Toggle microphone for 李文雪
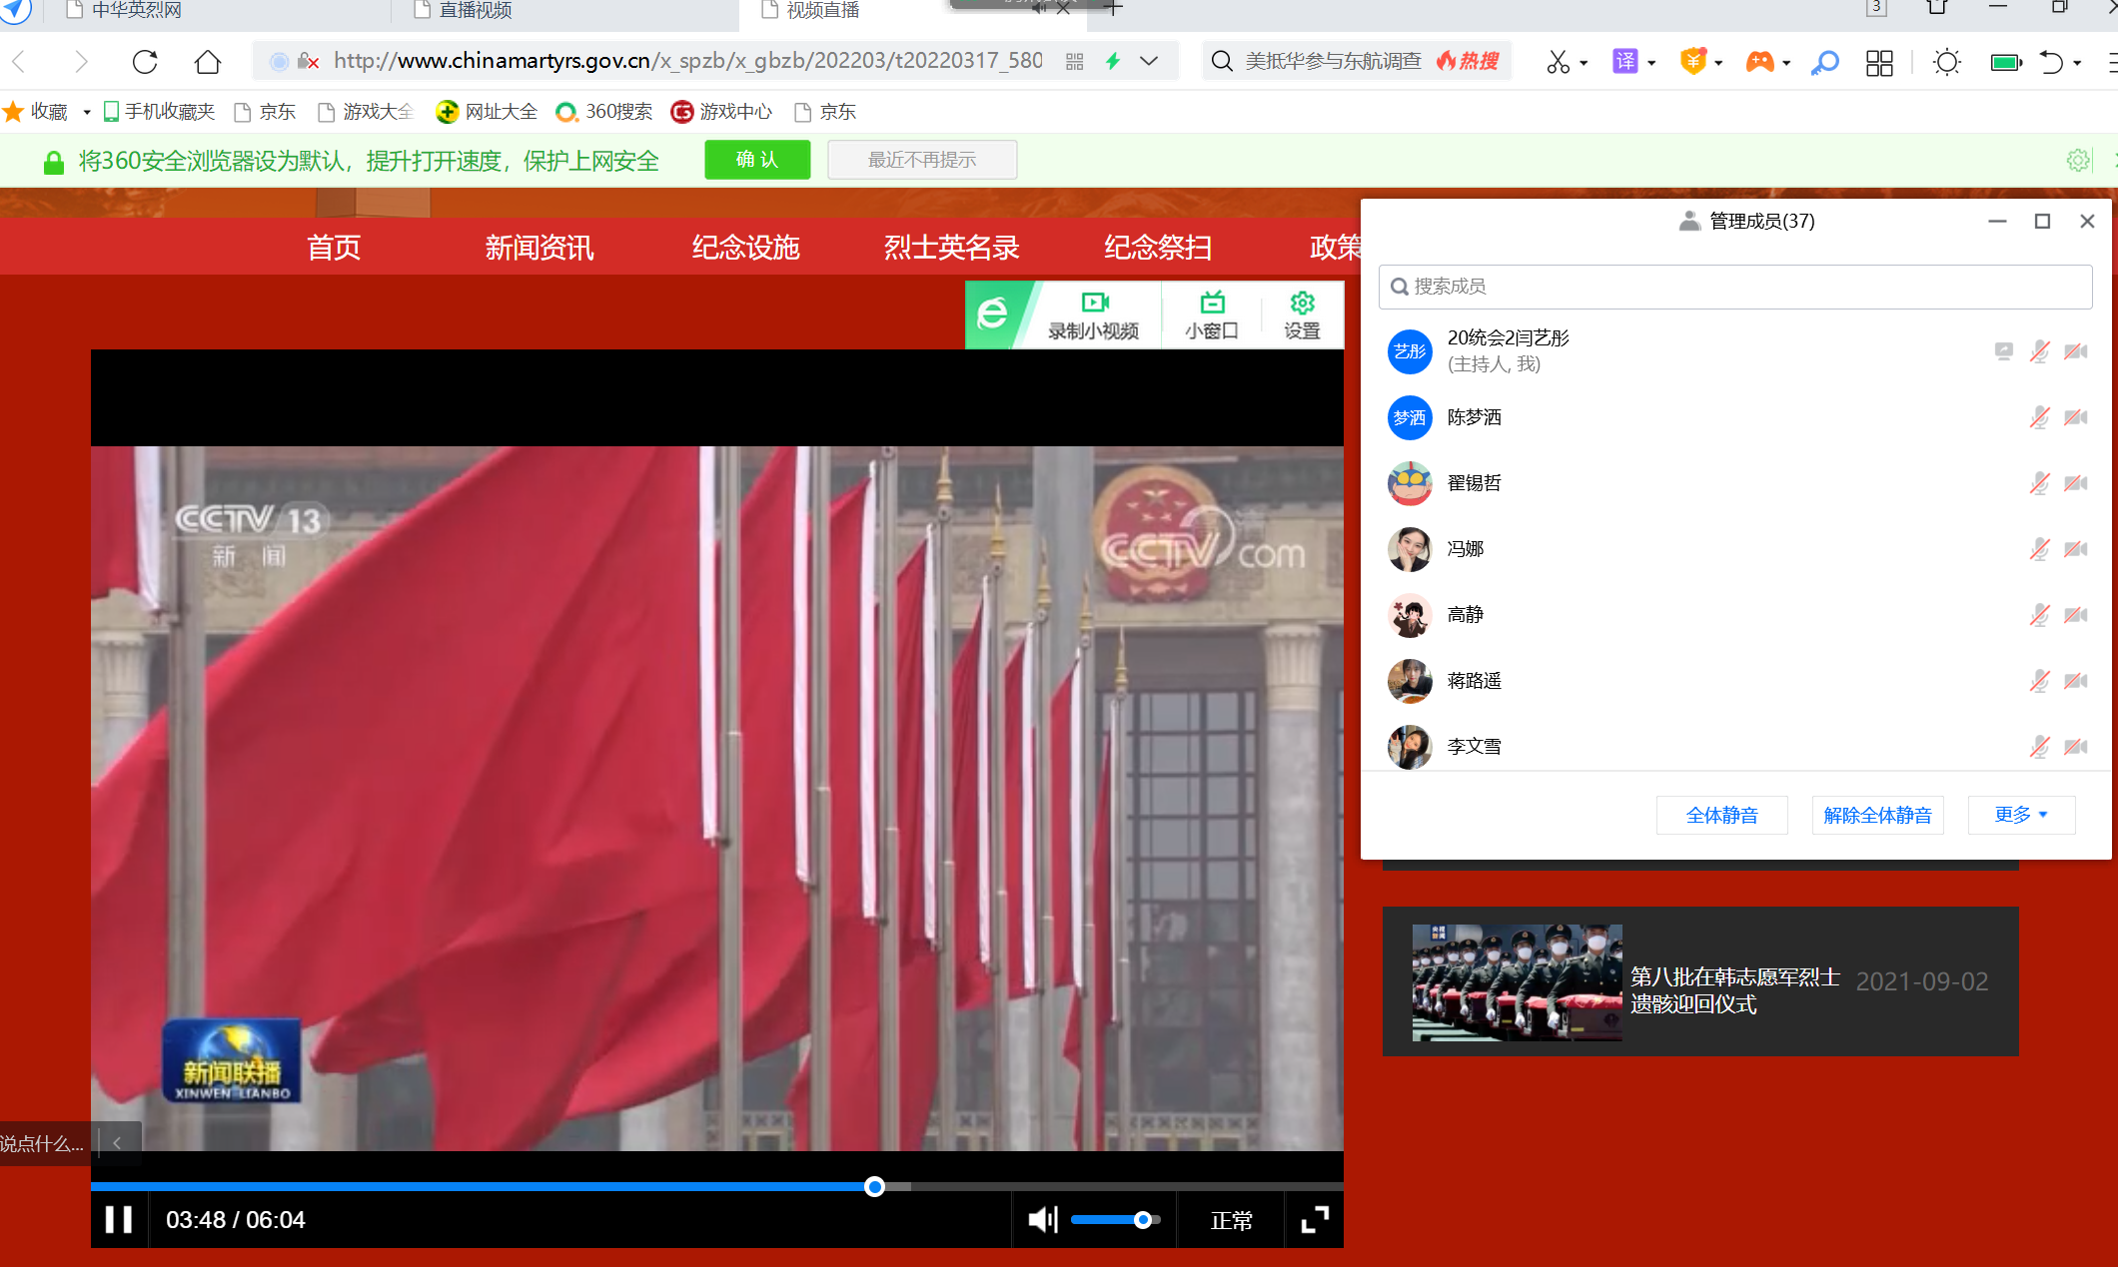Screen dimensions: 2118x1267 point(2039,747)
